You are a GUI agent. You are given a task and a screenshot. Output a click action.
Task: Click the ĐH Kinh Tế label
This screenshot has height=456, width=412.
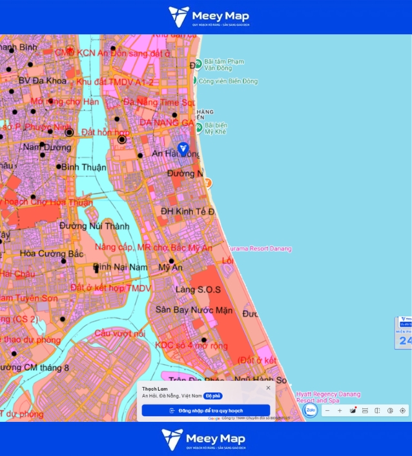click(x=188, y=212)
